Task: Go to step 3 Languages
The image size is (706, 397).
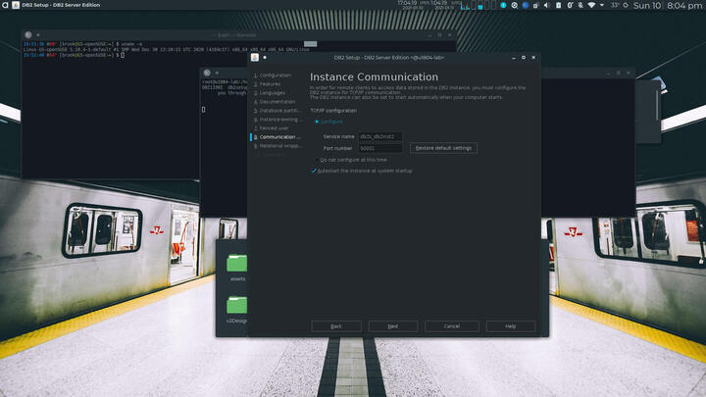Action: tap(270, 93)
